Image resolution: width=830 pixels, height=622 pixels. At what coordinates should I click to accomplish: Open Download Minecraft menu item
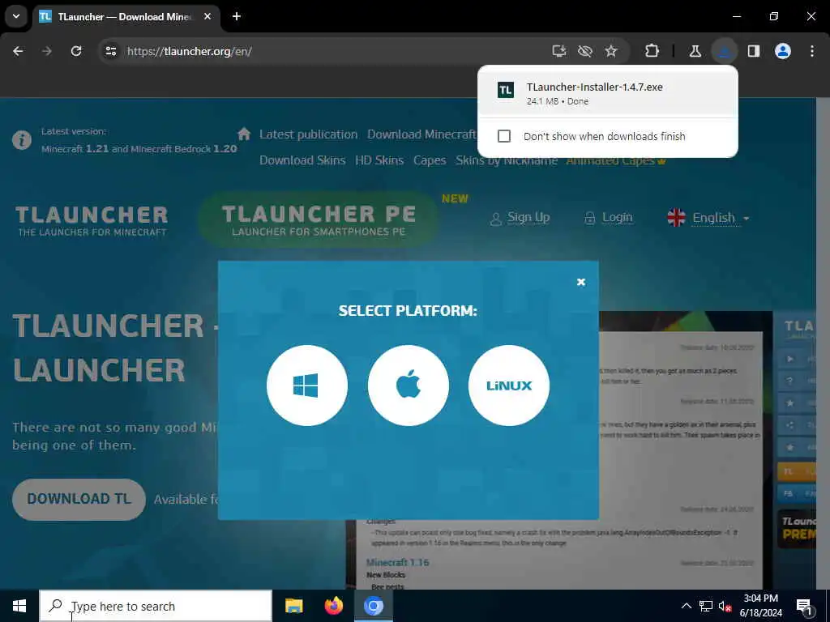click(421, 134)
